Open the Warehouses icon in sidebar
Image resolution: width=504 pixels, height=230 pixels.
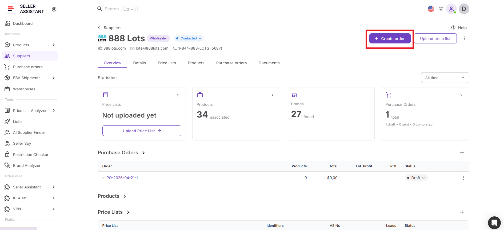click(7, 89)
